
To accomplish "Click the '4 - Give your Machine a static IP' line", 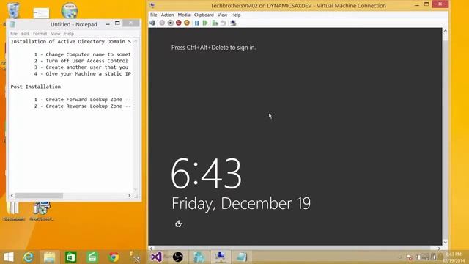I will (82, 73).
